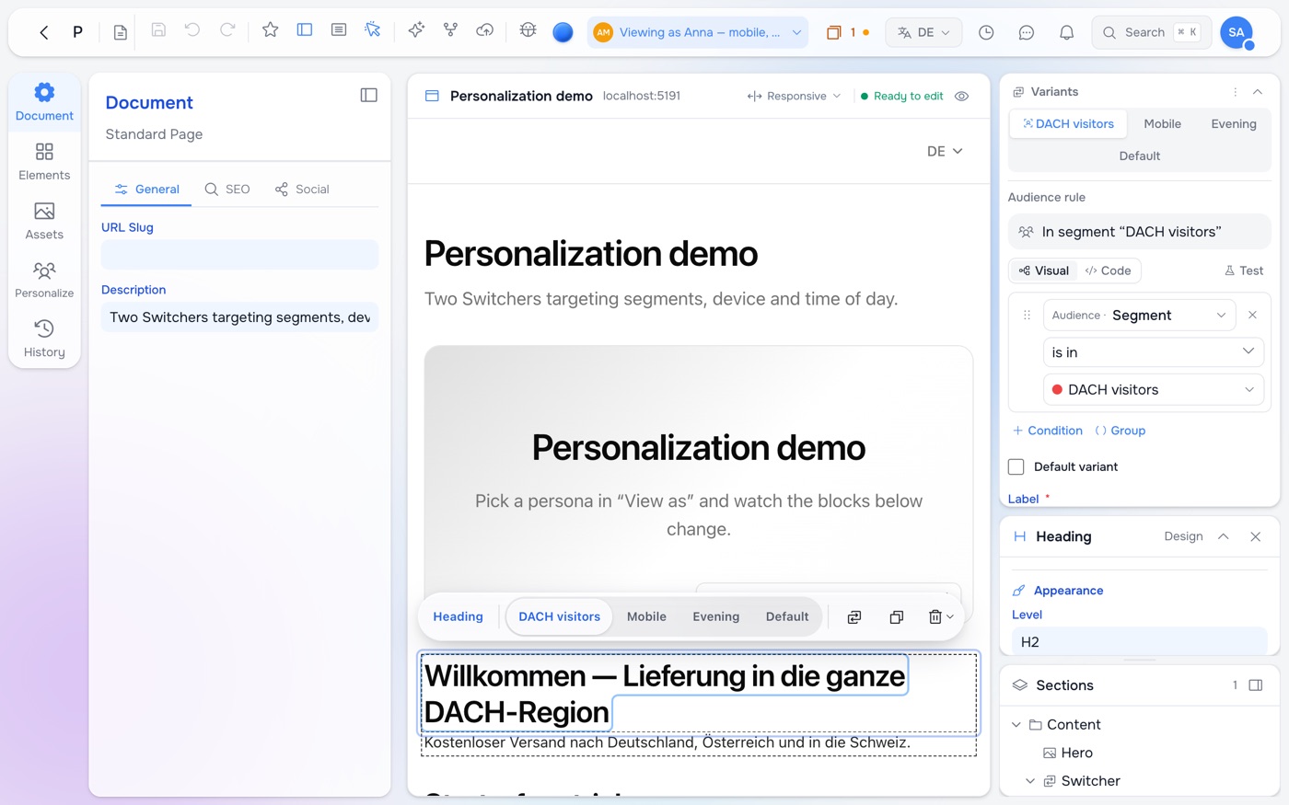The height and width of the screenshot is (805, 1289).
Task: Select the Mobile variant in Variants panel
Action: 1162,123
